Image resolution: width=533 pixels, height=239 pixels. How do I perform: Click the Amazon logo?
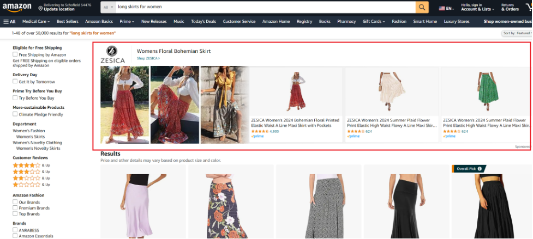pos(17,7)
